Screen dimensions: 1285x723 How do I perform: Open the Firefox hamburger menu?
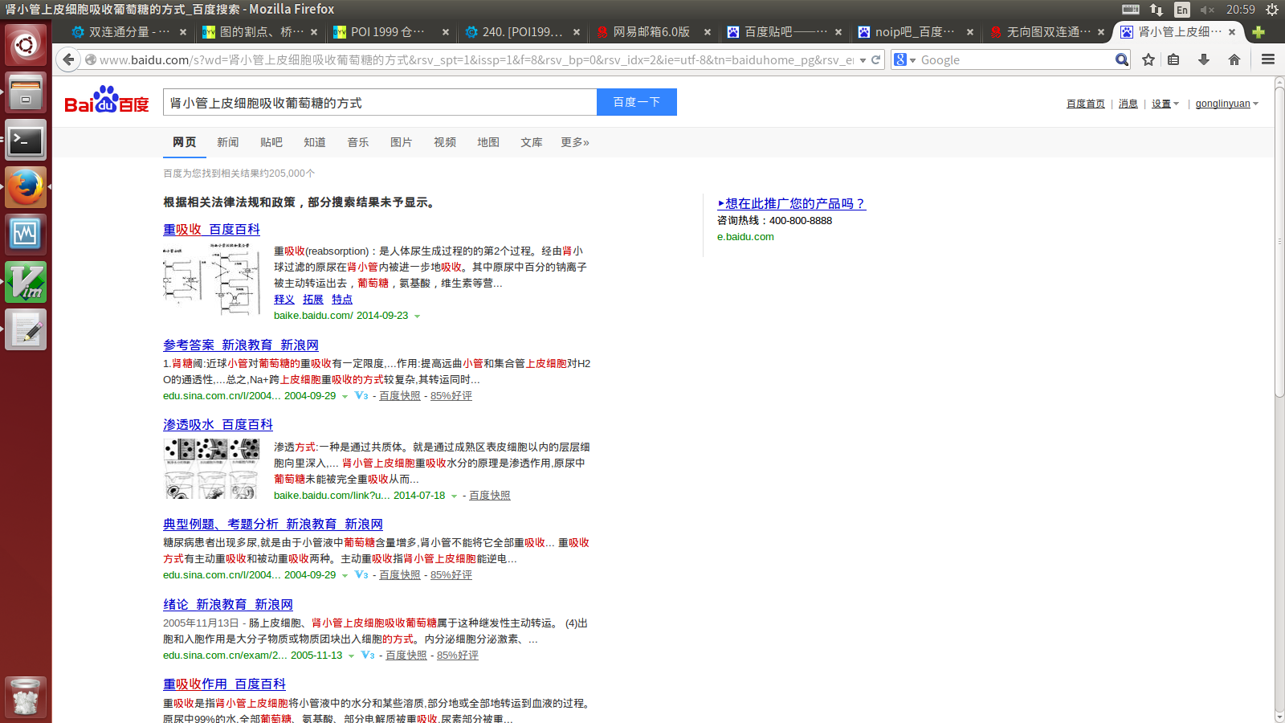pos(1268,59)
